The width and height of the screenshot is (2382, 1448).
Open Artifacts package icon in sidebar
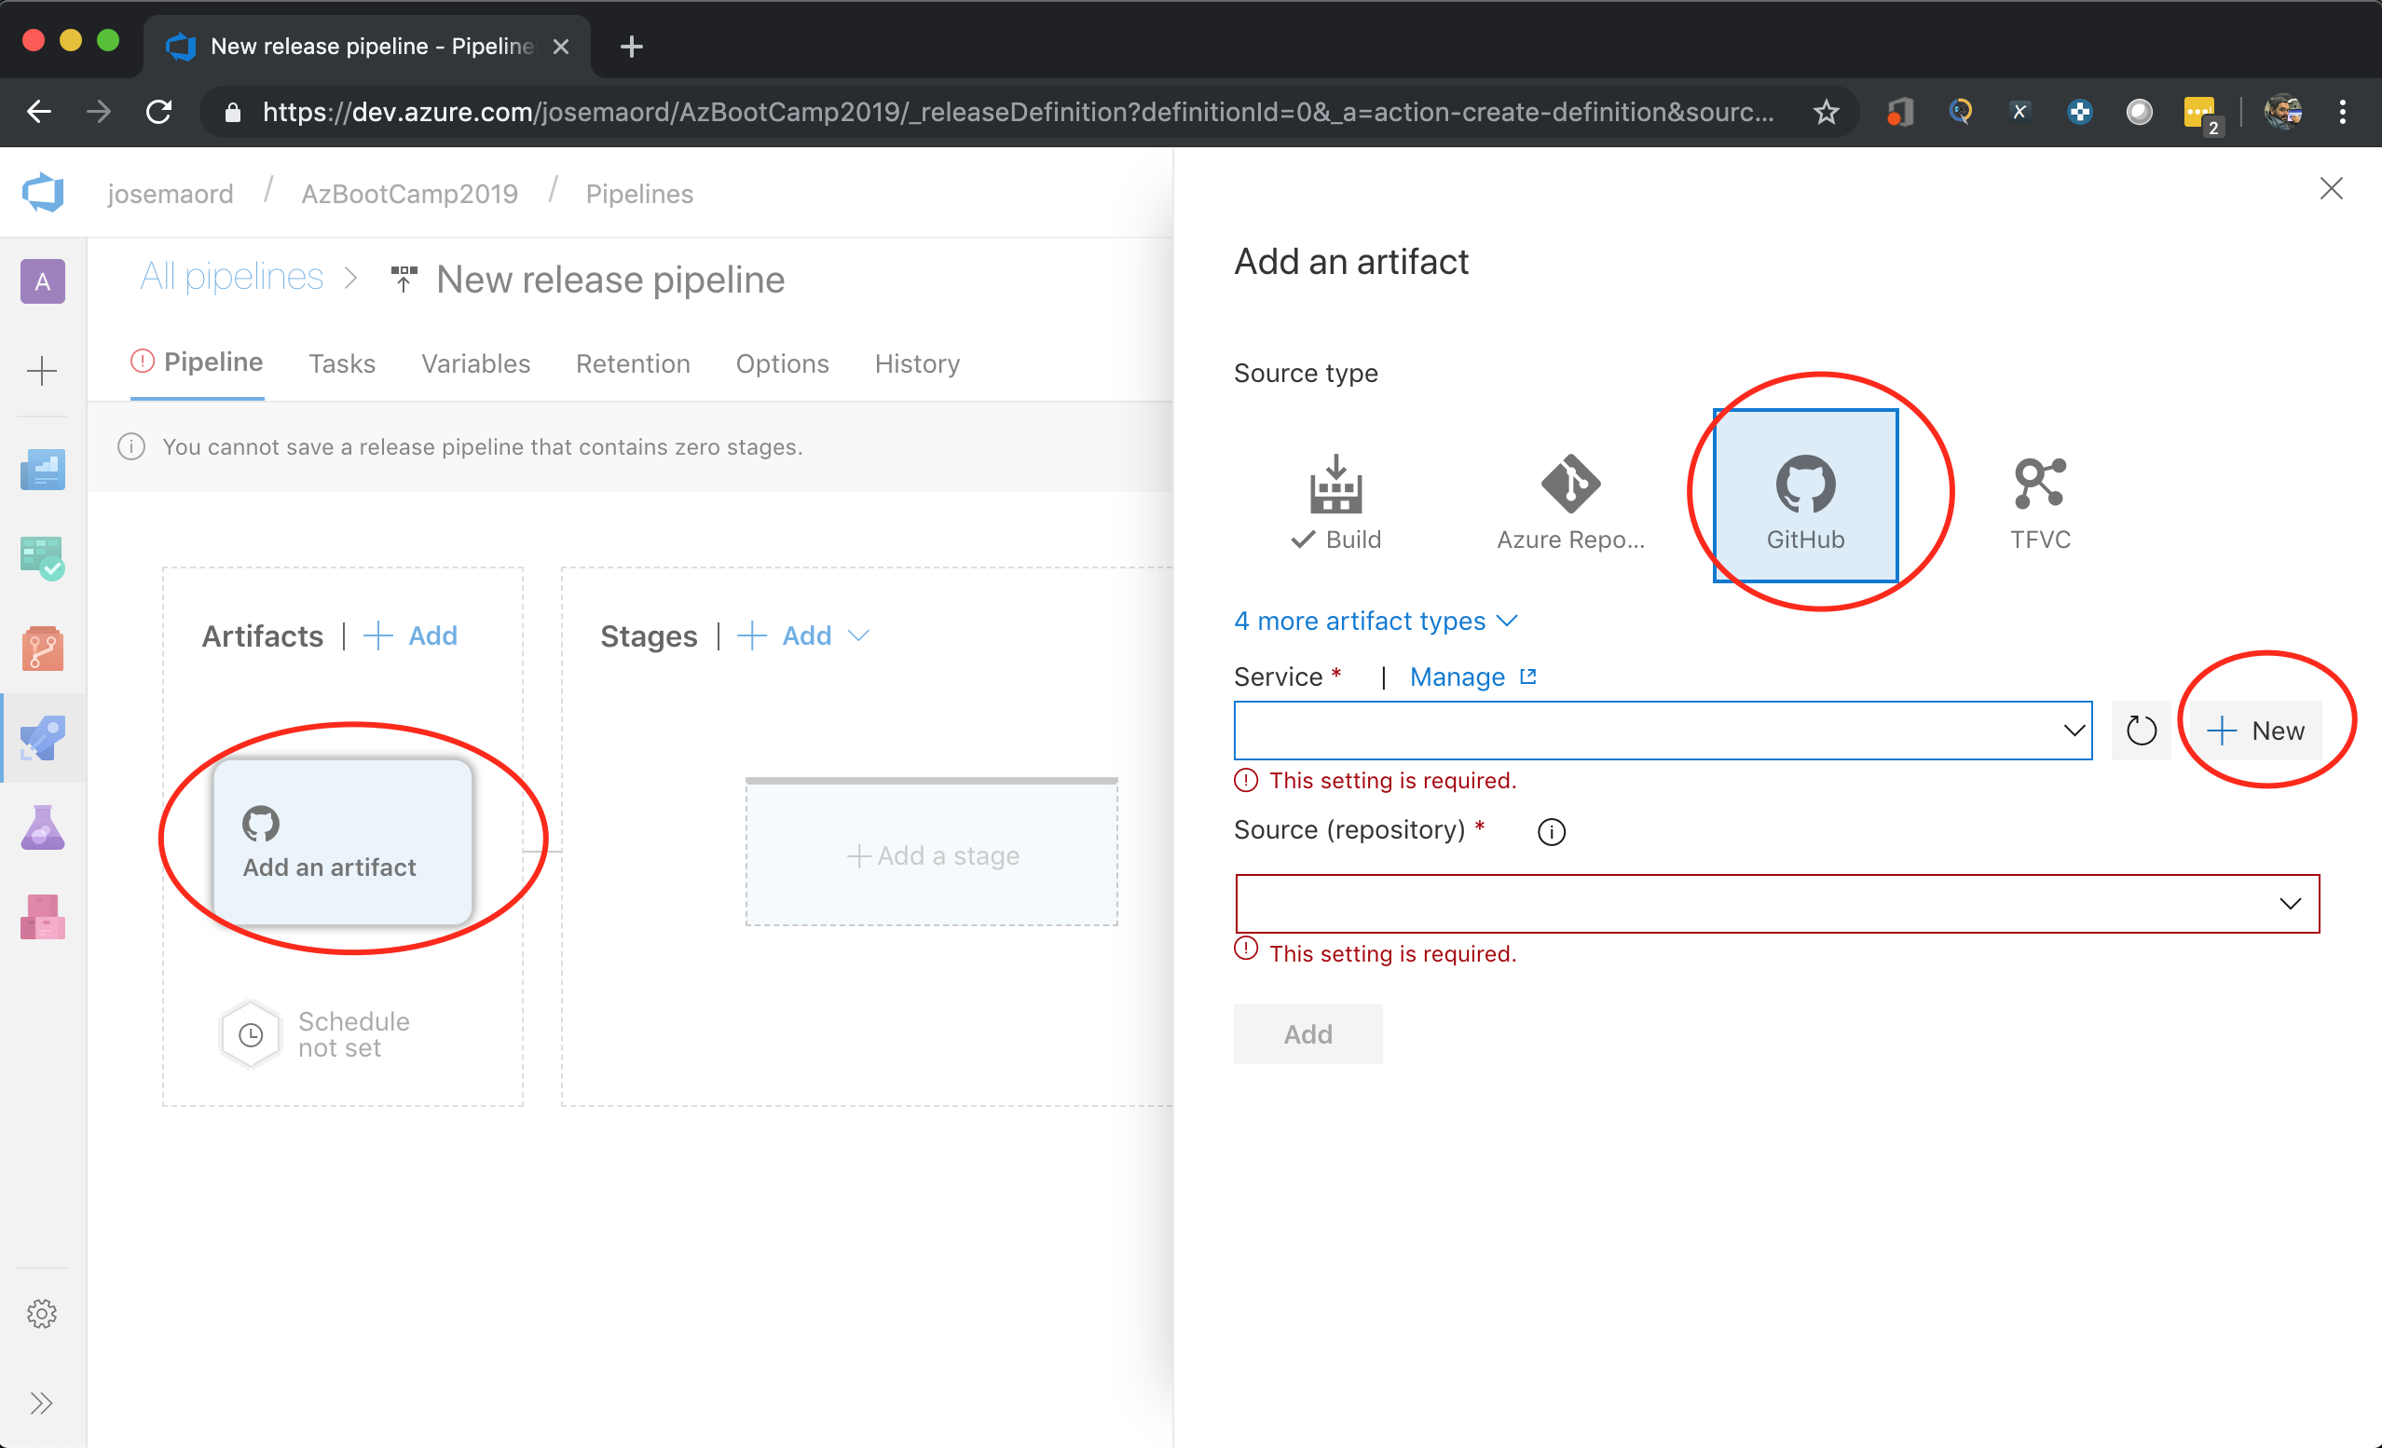(x=43, y=916)
